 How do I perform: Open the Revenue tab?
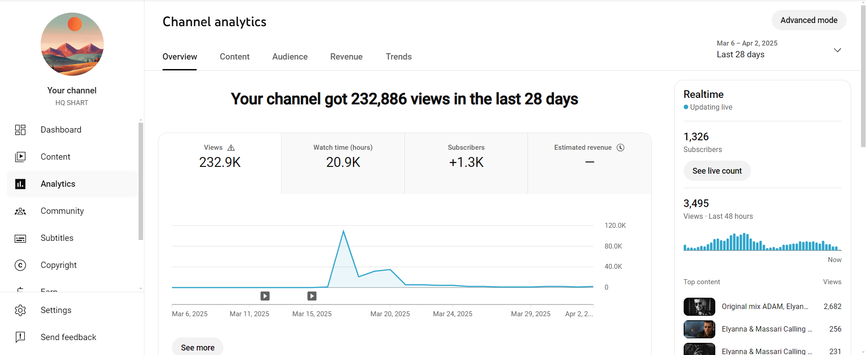pyautogui.click(x=346, y=57)
